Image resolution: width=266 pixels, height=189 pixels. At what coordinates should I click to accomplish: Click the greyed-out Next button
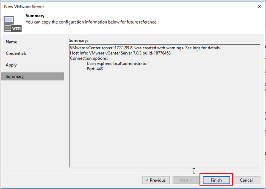(186, 180)
